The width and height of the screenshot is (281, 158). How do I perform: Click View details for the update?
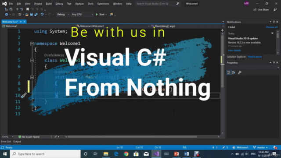click(234, 50)
